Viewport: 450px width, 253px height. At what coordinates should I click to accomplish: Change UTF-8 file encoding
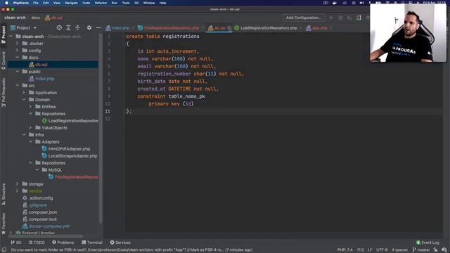pos(382,250)
